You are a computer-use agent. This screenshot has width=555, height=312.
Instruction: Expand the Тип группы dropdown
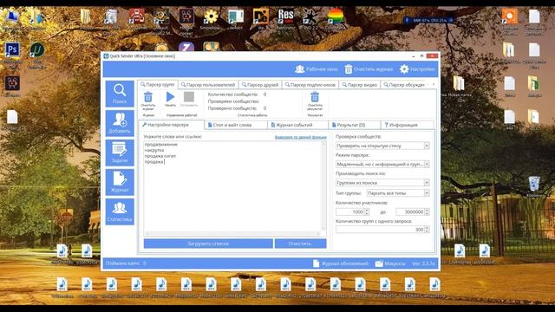pos(427,193)
